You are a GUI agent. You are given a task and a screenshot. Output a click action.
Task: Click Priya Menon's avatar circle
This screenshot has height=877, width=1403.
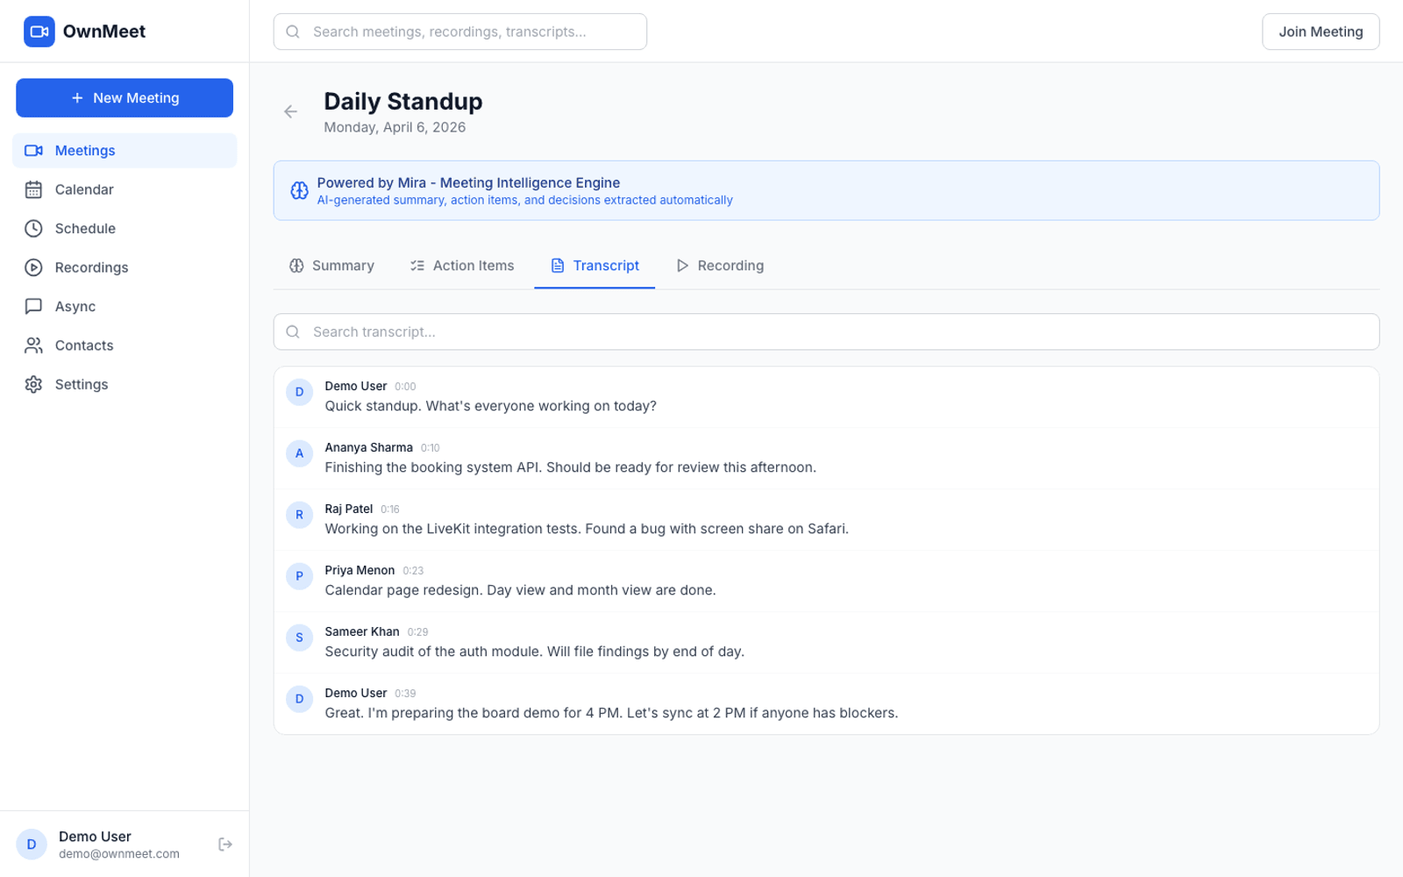[300, 576]
